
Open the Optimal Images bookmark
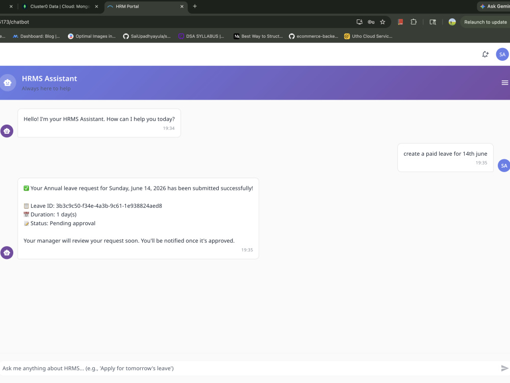click(92, 36)
